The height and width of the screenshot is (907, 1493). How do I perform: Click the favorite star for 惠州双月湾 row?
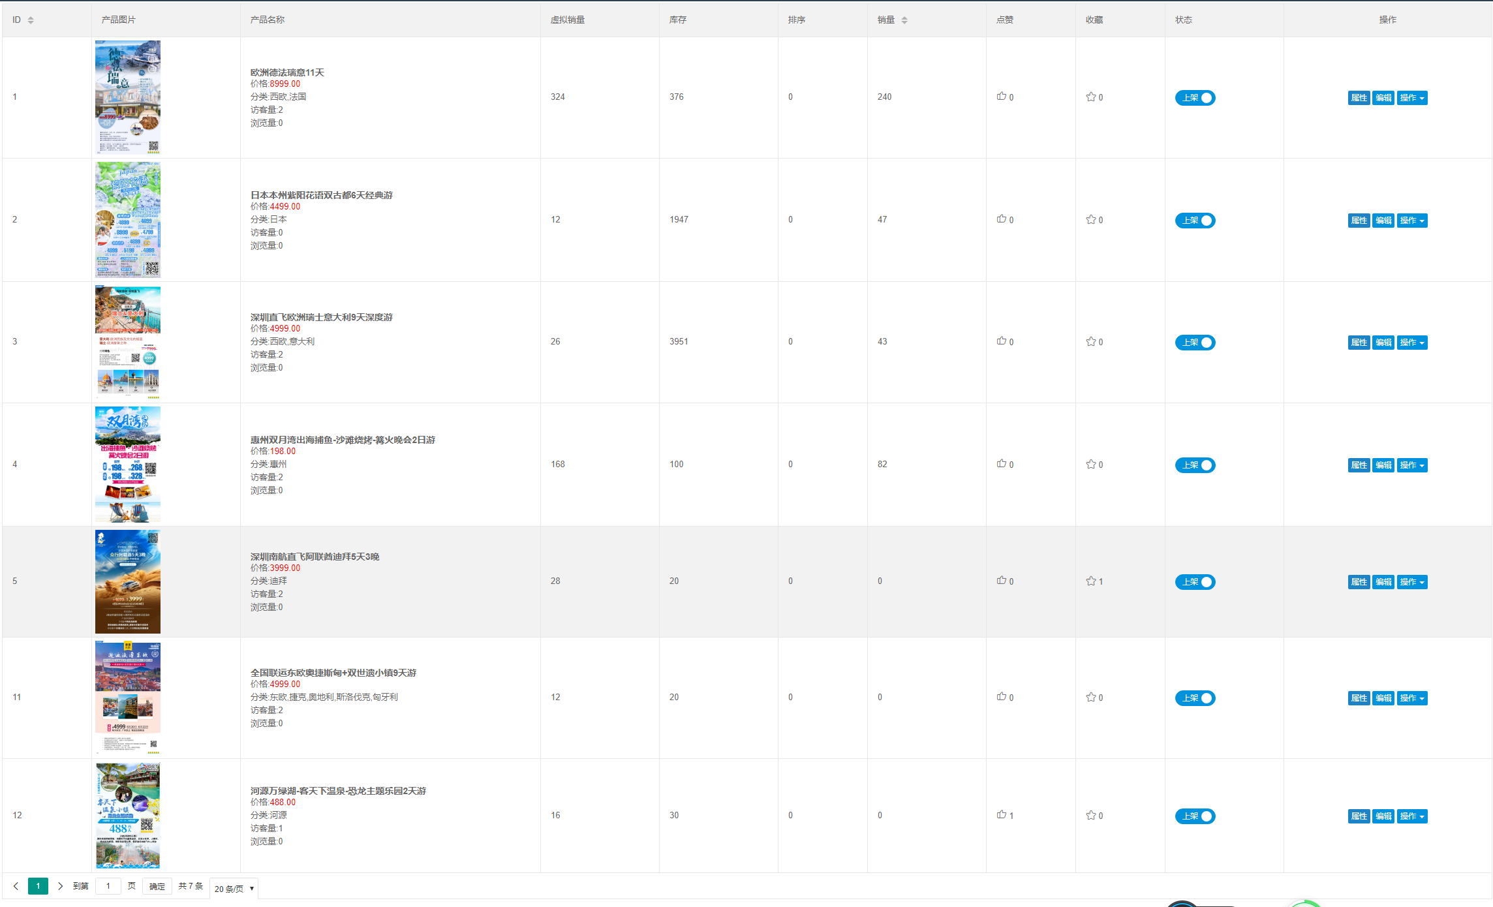click(1090, 464)
